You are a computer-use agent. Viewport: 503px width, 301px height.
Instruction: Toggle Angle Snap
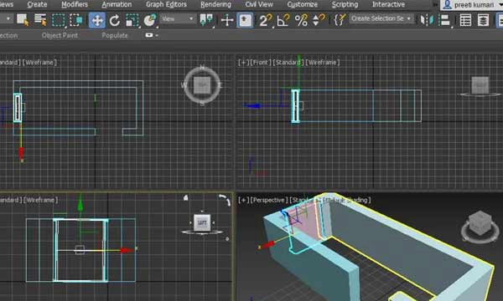(x=283, y=20)
